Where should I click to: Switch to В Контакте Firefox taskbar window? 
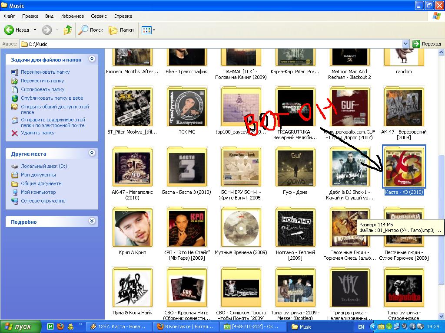pos(185,326)
